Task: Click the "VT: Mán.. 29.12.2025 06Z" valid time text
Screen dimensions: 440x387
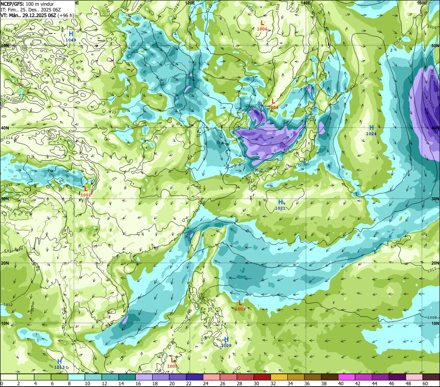Action: (x=28, y=15)
